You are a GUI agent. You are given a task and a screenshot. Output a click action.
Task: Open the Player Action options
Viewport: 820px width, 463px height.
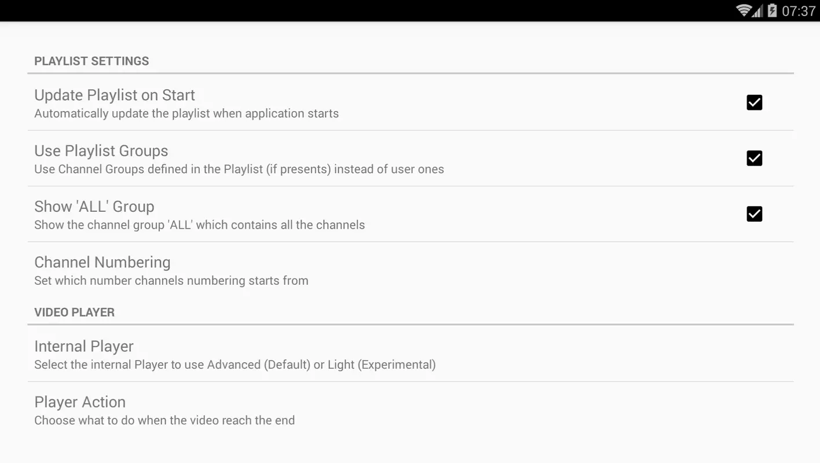[x=411, y=410]
